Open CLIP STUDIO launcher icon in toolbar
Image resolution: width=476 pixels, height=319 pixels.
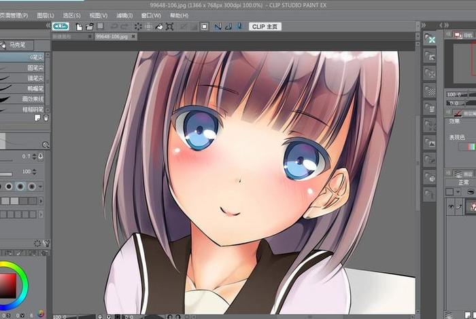pos(61,26)
